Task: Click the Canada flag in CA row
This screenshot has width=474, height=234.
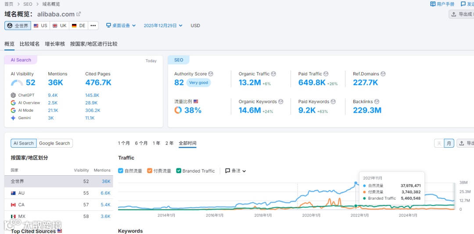Action: [x=13, y=205]
